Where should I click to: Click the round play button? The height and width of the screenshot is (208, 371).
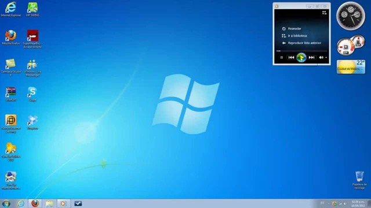(x=301, y=58)
